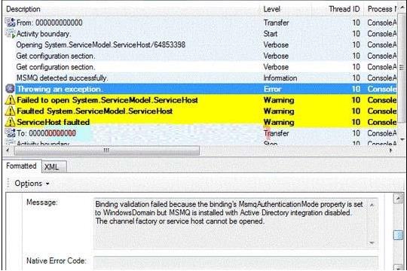Click down arrow of trace list vertical scrollbar

point(402,139)
